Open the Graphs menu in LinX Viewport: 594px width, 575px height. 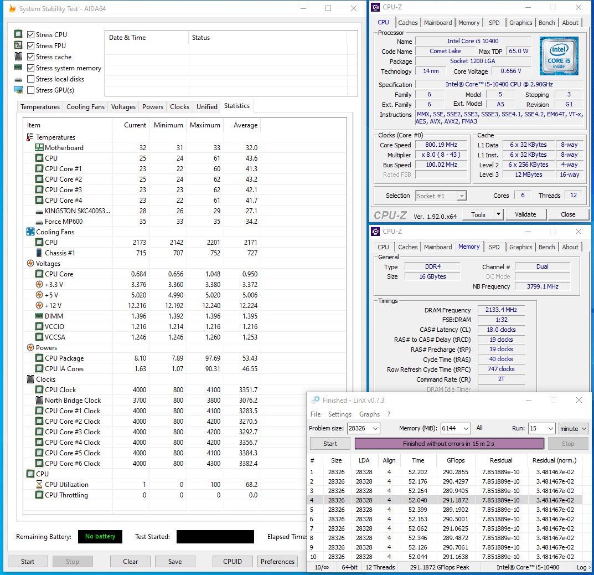pyautogui.click(x=369, y=414)
